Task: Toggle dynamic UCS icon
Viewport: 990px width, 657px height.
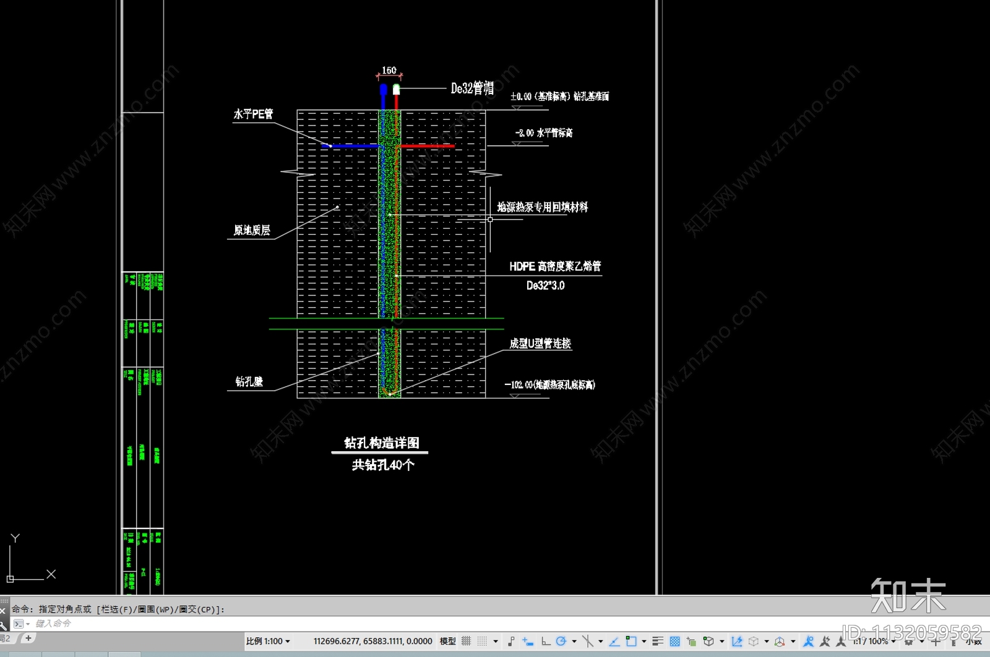Action: 737,641
